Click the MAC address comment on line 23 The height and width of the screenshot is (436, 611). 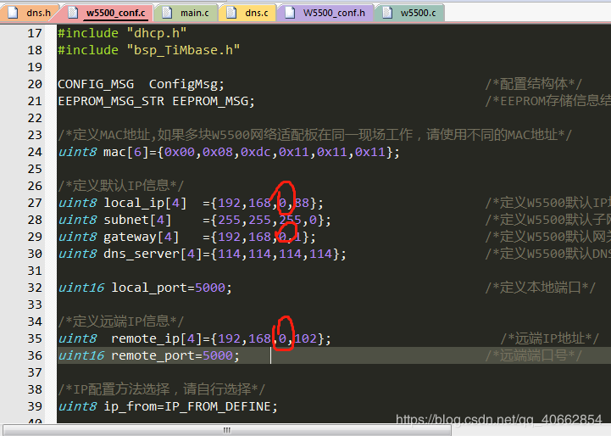[315, 135]
